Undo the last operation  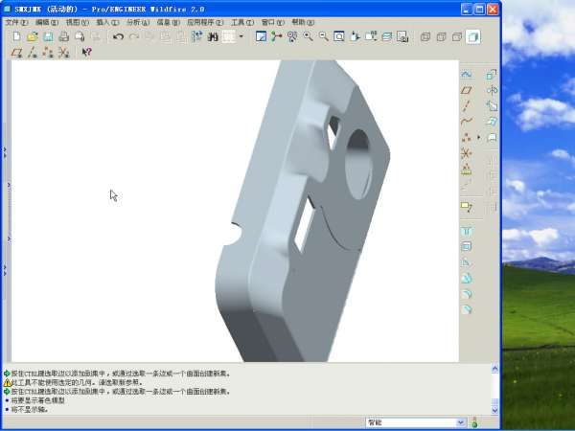118,36
